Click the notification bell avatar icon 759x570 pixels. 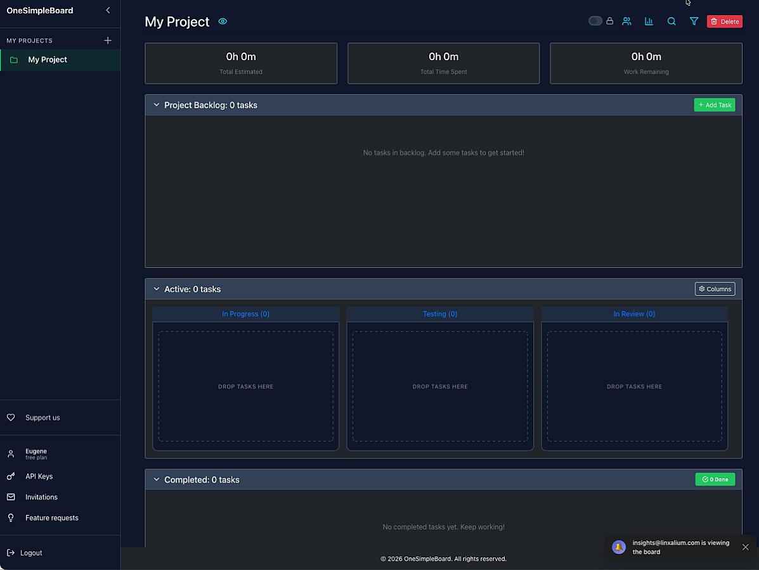pos(619,547)
